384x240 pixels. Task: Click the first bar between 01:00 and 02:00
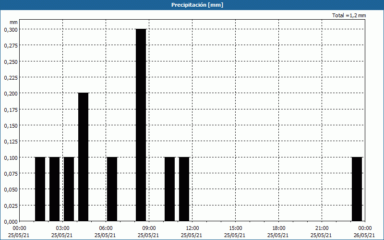[x=40, y=189]
